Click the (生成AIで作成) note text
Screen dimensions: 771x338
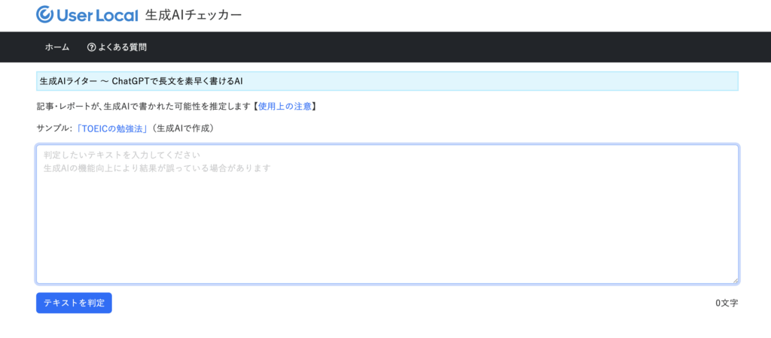(x=182, y=128)
